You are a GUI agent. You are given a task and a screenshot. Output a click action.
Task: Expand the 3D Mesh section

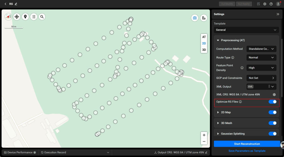[x=218, y=123]
